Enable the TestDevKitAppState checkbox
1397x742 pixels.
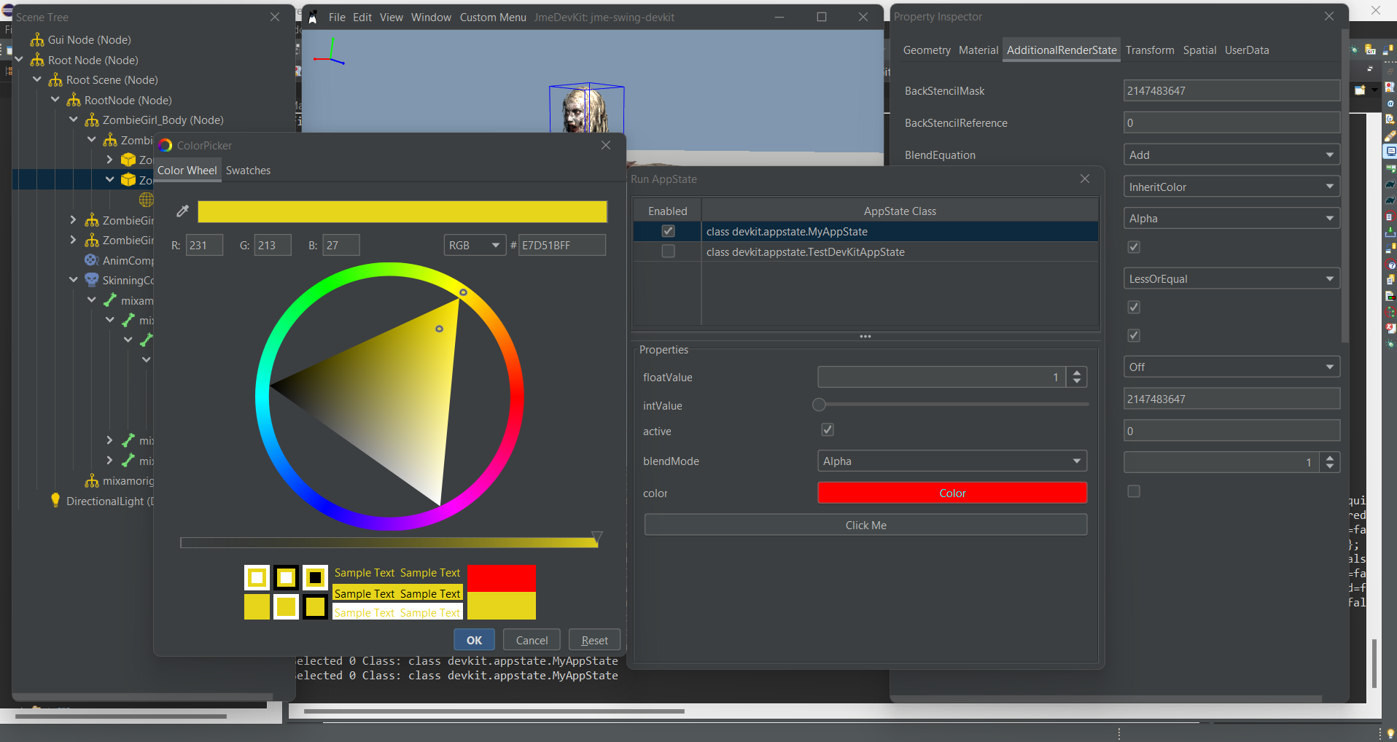click(x=668, y=251)
